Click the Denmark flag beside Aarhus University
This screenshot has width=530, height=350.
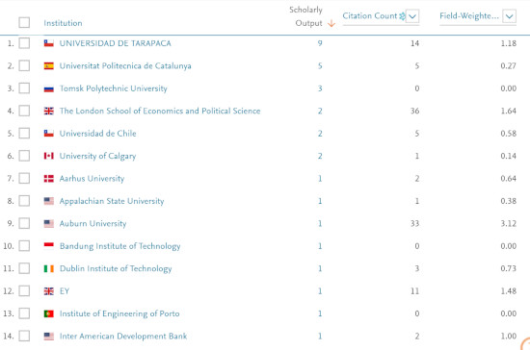(49, 179)
